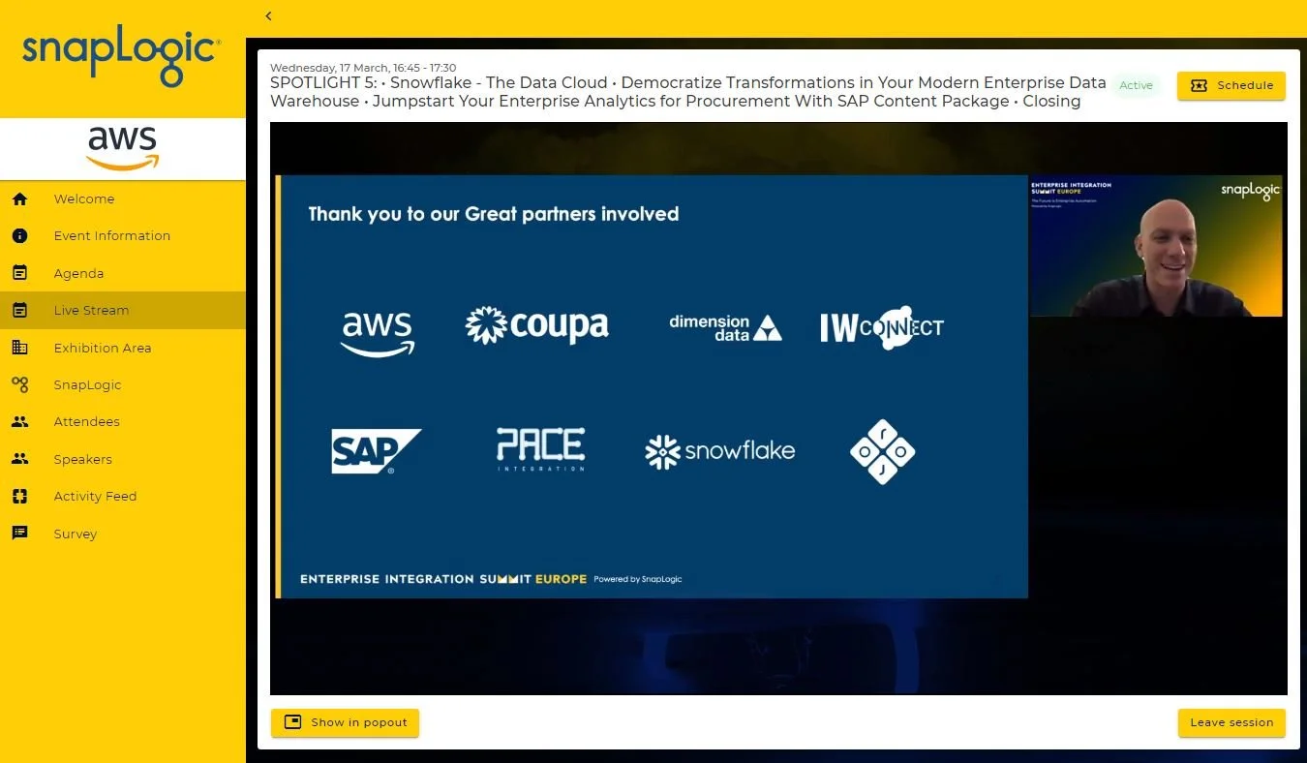Open Show in popout
This screenshot has height=763, width=1307.
[345, 722]
